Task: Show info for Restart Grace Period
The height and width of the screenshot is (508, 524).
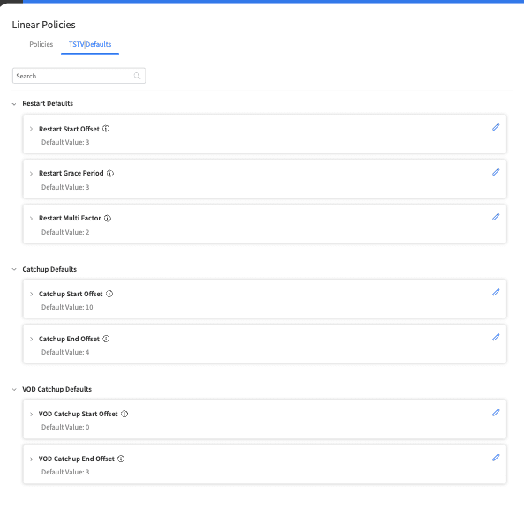Action: click(110, 173)
